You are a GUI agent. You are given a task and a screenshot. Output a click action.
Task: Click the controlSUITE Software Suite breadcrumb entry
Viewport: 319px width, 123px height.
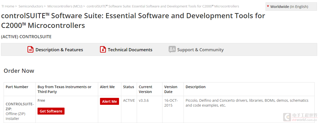[163, 6]
